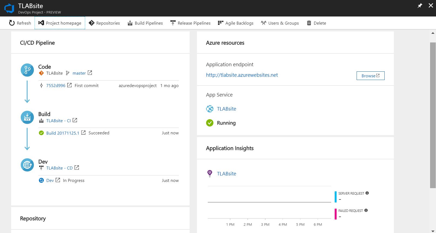Click the git repo icon beside TLABsite
This screenshot has height=233, width=436.
(41, 73)
